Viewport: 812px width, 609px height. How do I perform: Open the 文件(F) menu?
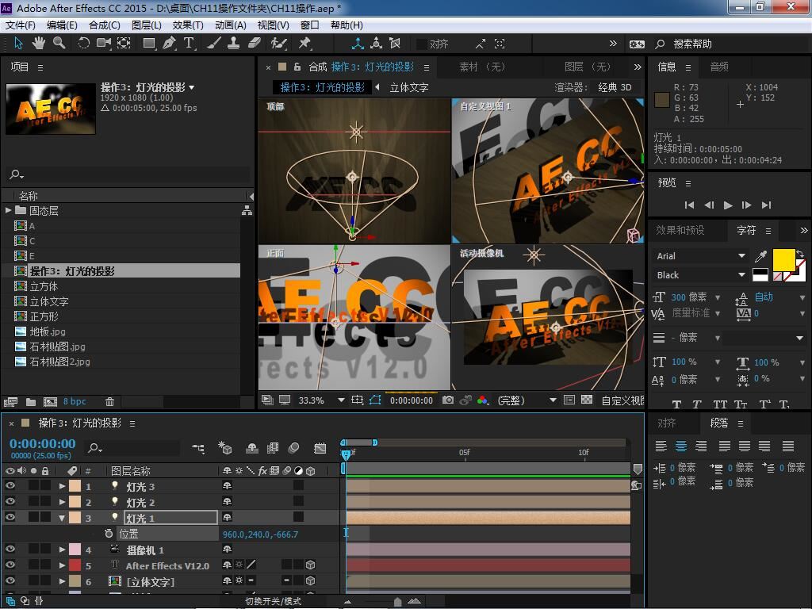click(x=20, y=25)
